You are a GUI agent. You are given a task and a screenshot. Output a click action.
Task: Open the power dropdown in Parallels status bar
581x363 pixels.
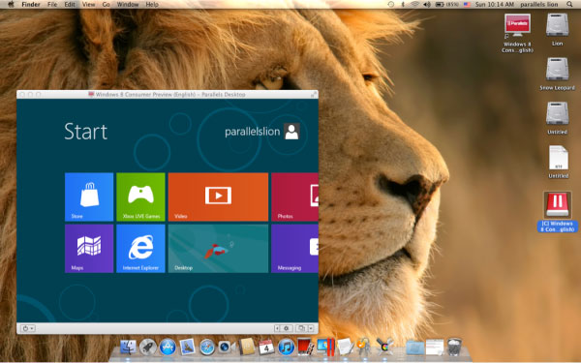click(x=27, y=328)
